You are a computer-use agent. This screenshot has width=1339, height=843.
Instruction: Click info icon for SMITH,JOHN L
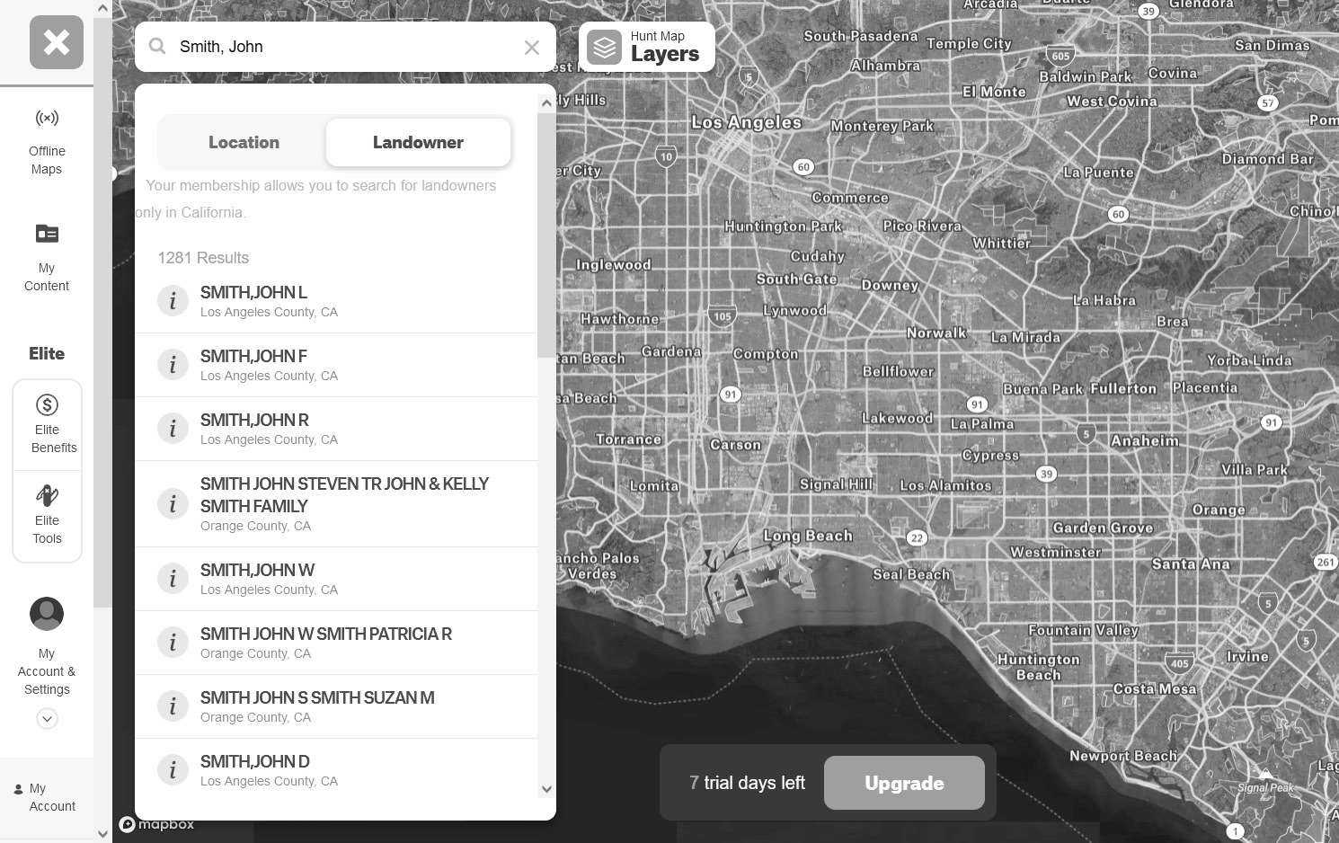173,301
